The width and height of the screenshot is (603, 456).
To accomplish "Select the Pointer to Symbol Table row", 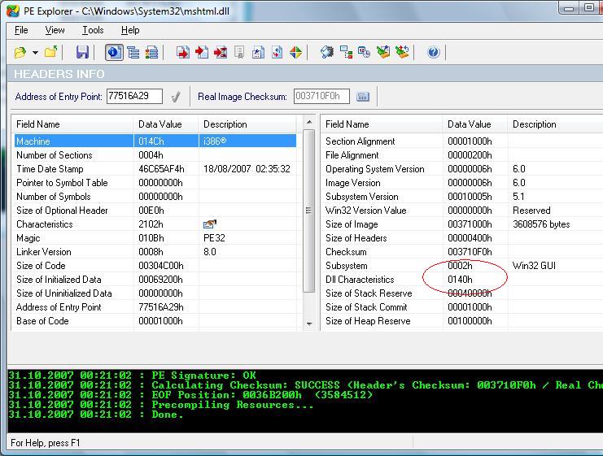I will (x=155, y=182).
